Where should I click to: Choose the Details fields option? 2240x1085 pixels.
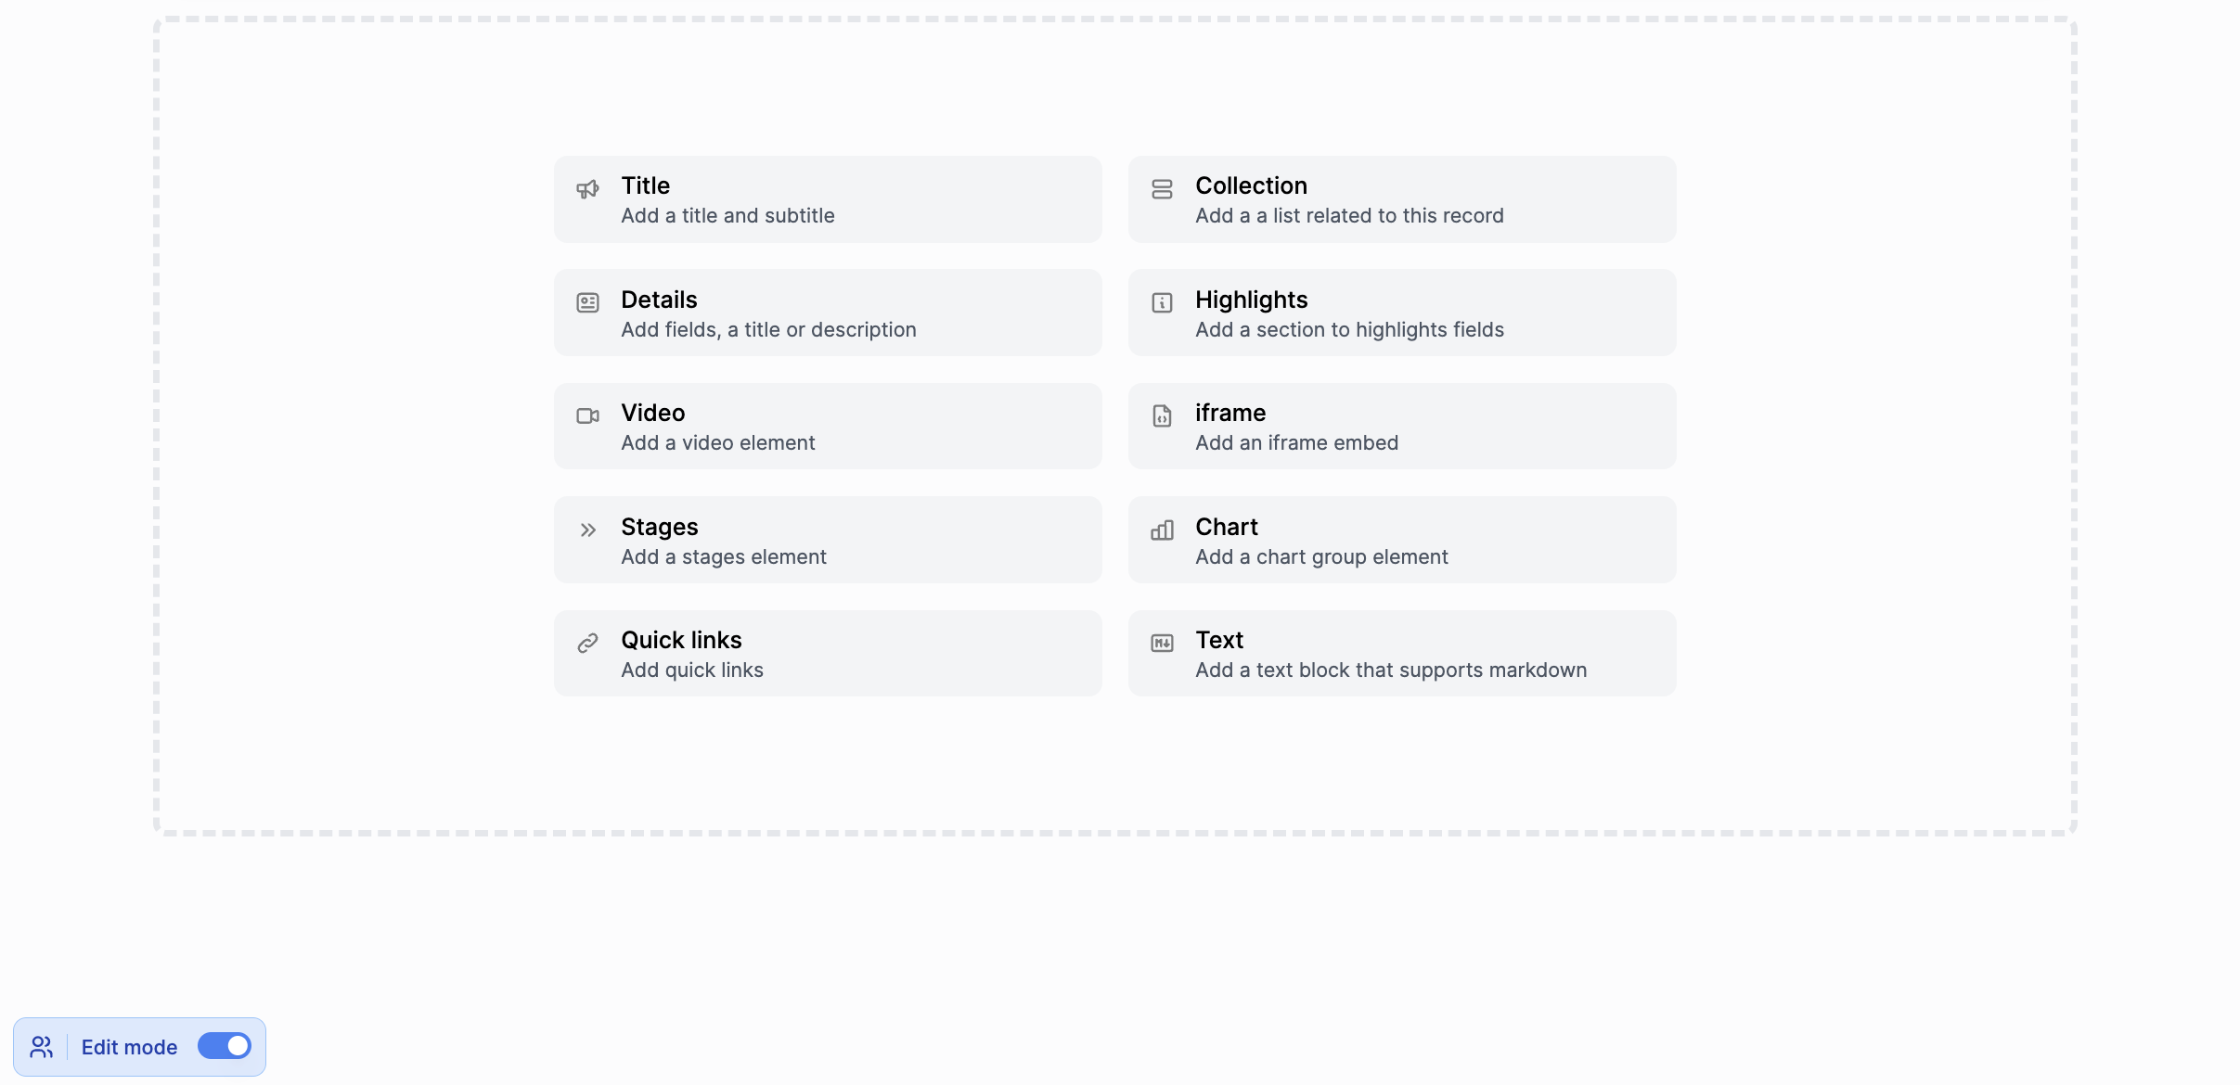827,313
